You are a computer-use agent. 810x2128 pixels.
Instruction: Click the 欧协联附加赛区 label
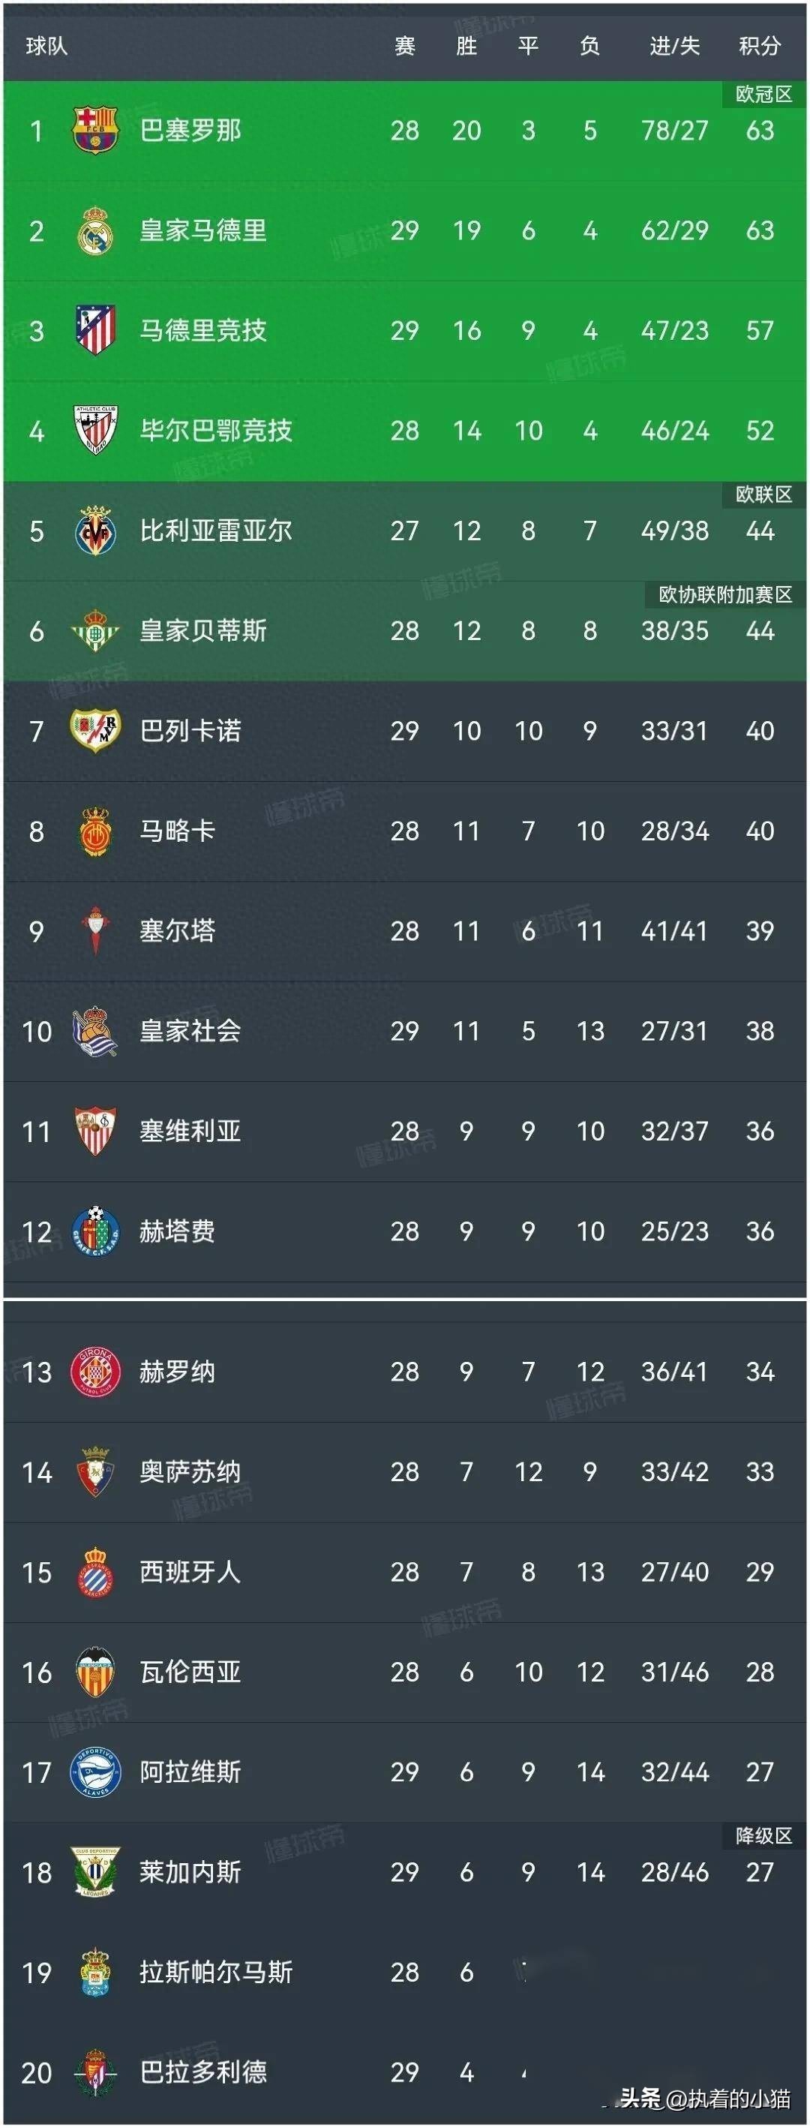(x=725, y=595)
